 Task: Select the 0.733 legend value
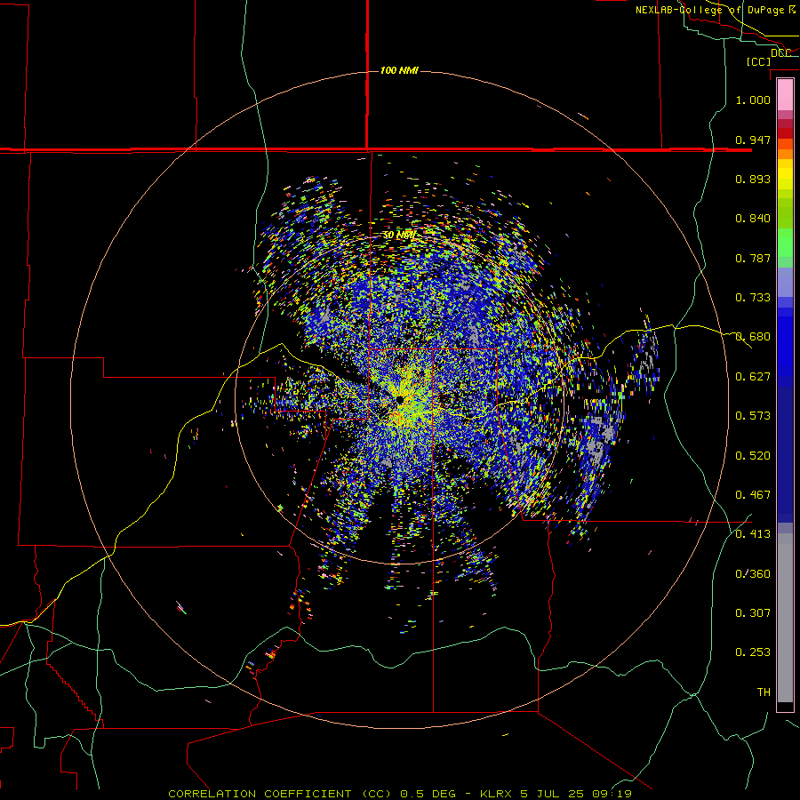coord(753,298)
